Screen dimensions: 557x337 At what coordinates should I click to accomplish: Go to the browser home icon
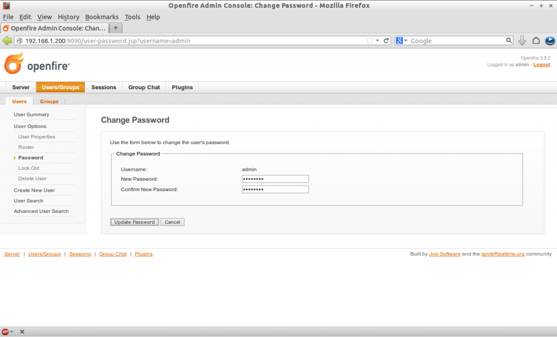click(536, 40)
